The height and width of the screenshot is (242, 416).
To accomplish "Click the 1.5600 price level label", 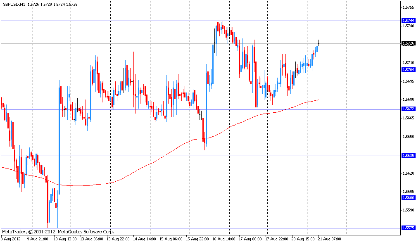I will tap(408, 198).
